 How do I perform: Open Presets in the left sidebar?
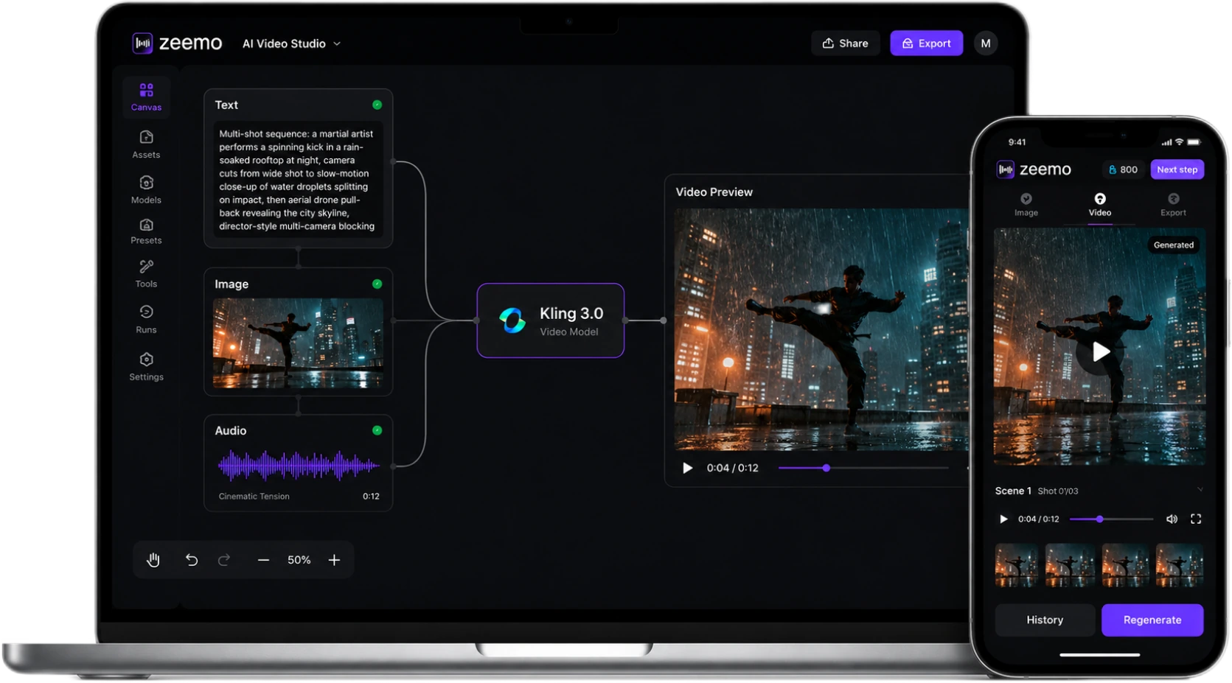pos(146,231)
